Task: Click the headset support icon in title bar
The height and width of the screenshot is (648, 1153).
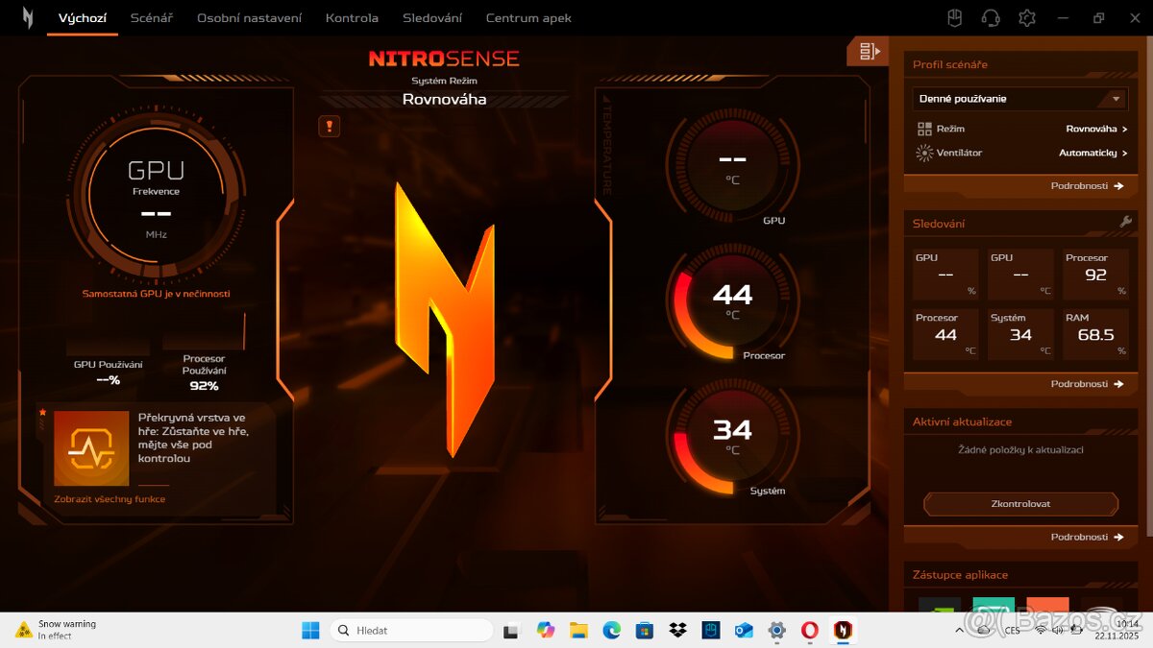Action: click(990, 17)
